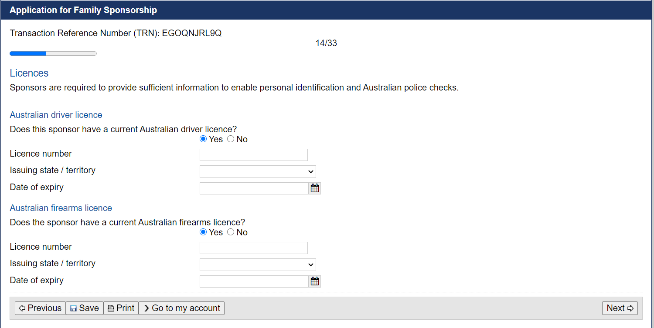Select No for Australian driver licence
Viewport: 654px width, 328px height.
[x=231, y=139]
